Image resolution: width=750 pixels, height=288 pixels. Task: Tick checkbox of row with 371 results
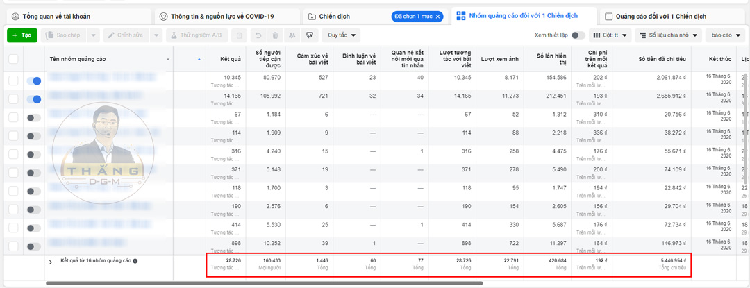[x=13, y=173]
